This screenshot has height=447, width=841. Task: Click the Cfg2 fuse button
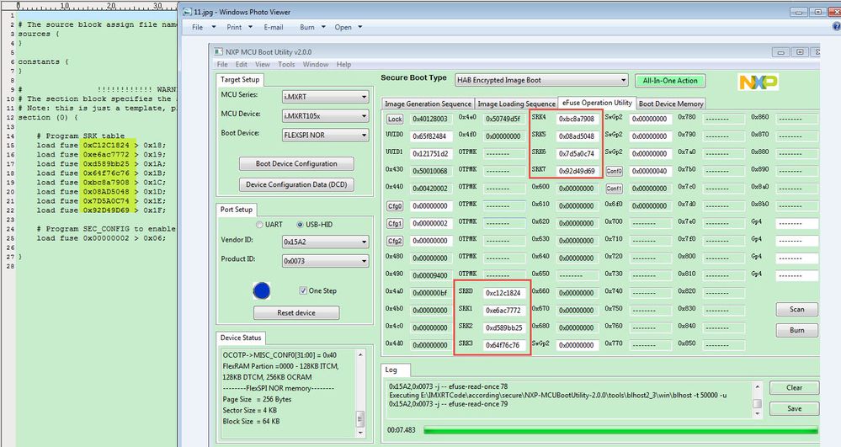tap(395, 241)
